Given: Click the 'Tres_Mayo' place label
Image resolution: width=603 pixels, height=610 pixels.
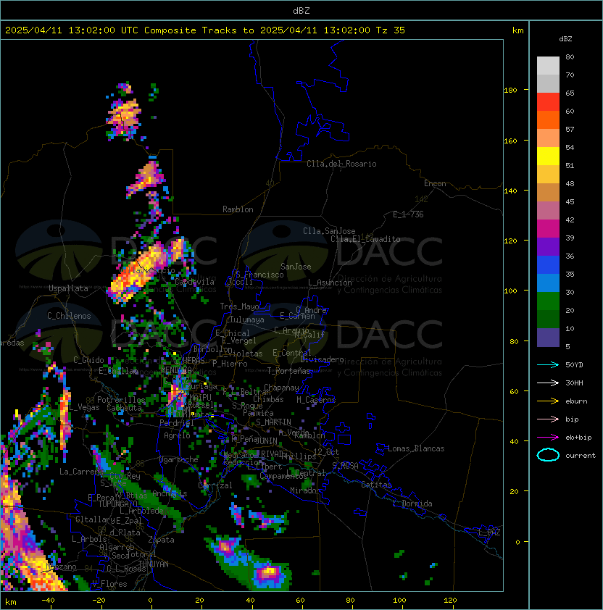Looking at the screenshot, I should pos(239,306).
